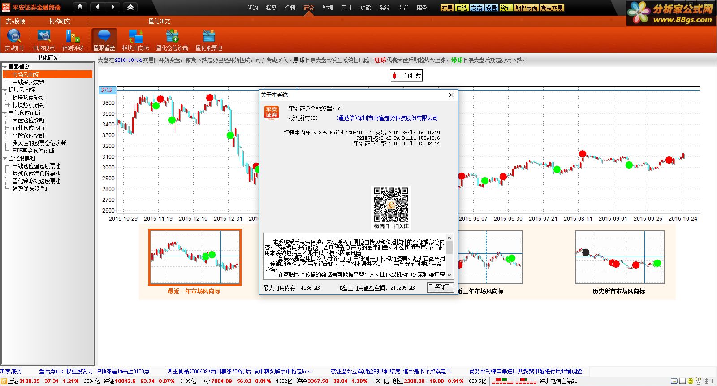Screen dimensions: 717x386
Task: Click the 2016-10-14 date link
Action: click(x=128, y=60)
